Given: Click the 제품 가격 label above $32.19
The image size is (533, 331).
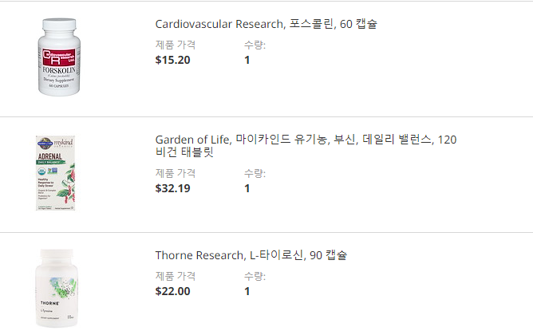Looking at the screenshot, I should 175,173.
